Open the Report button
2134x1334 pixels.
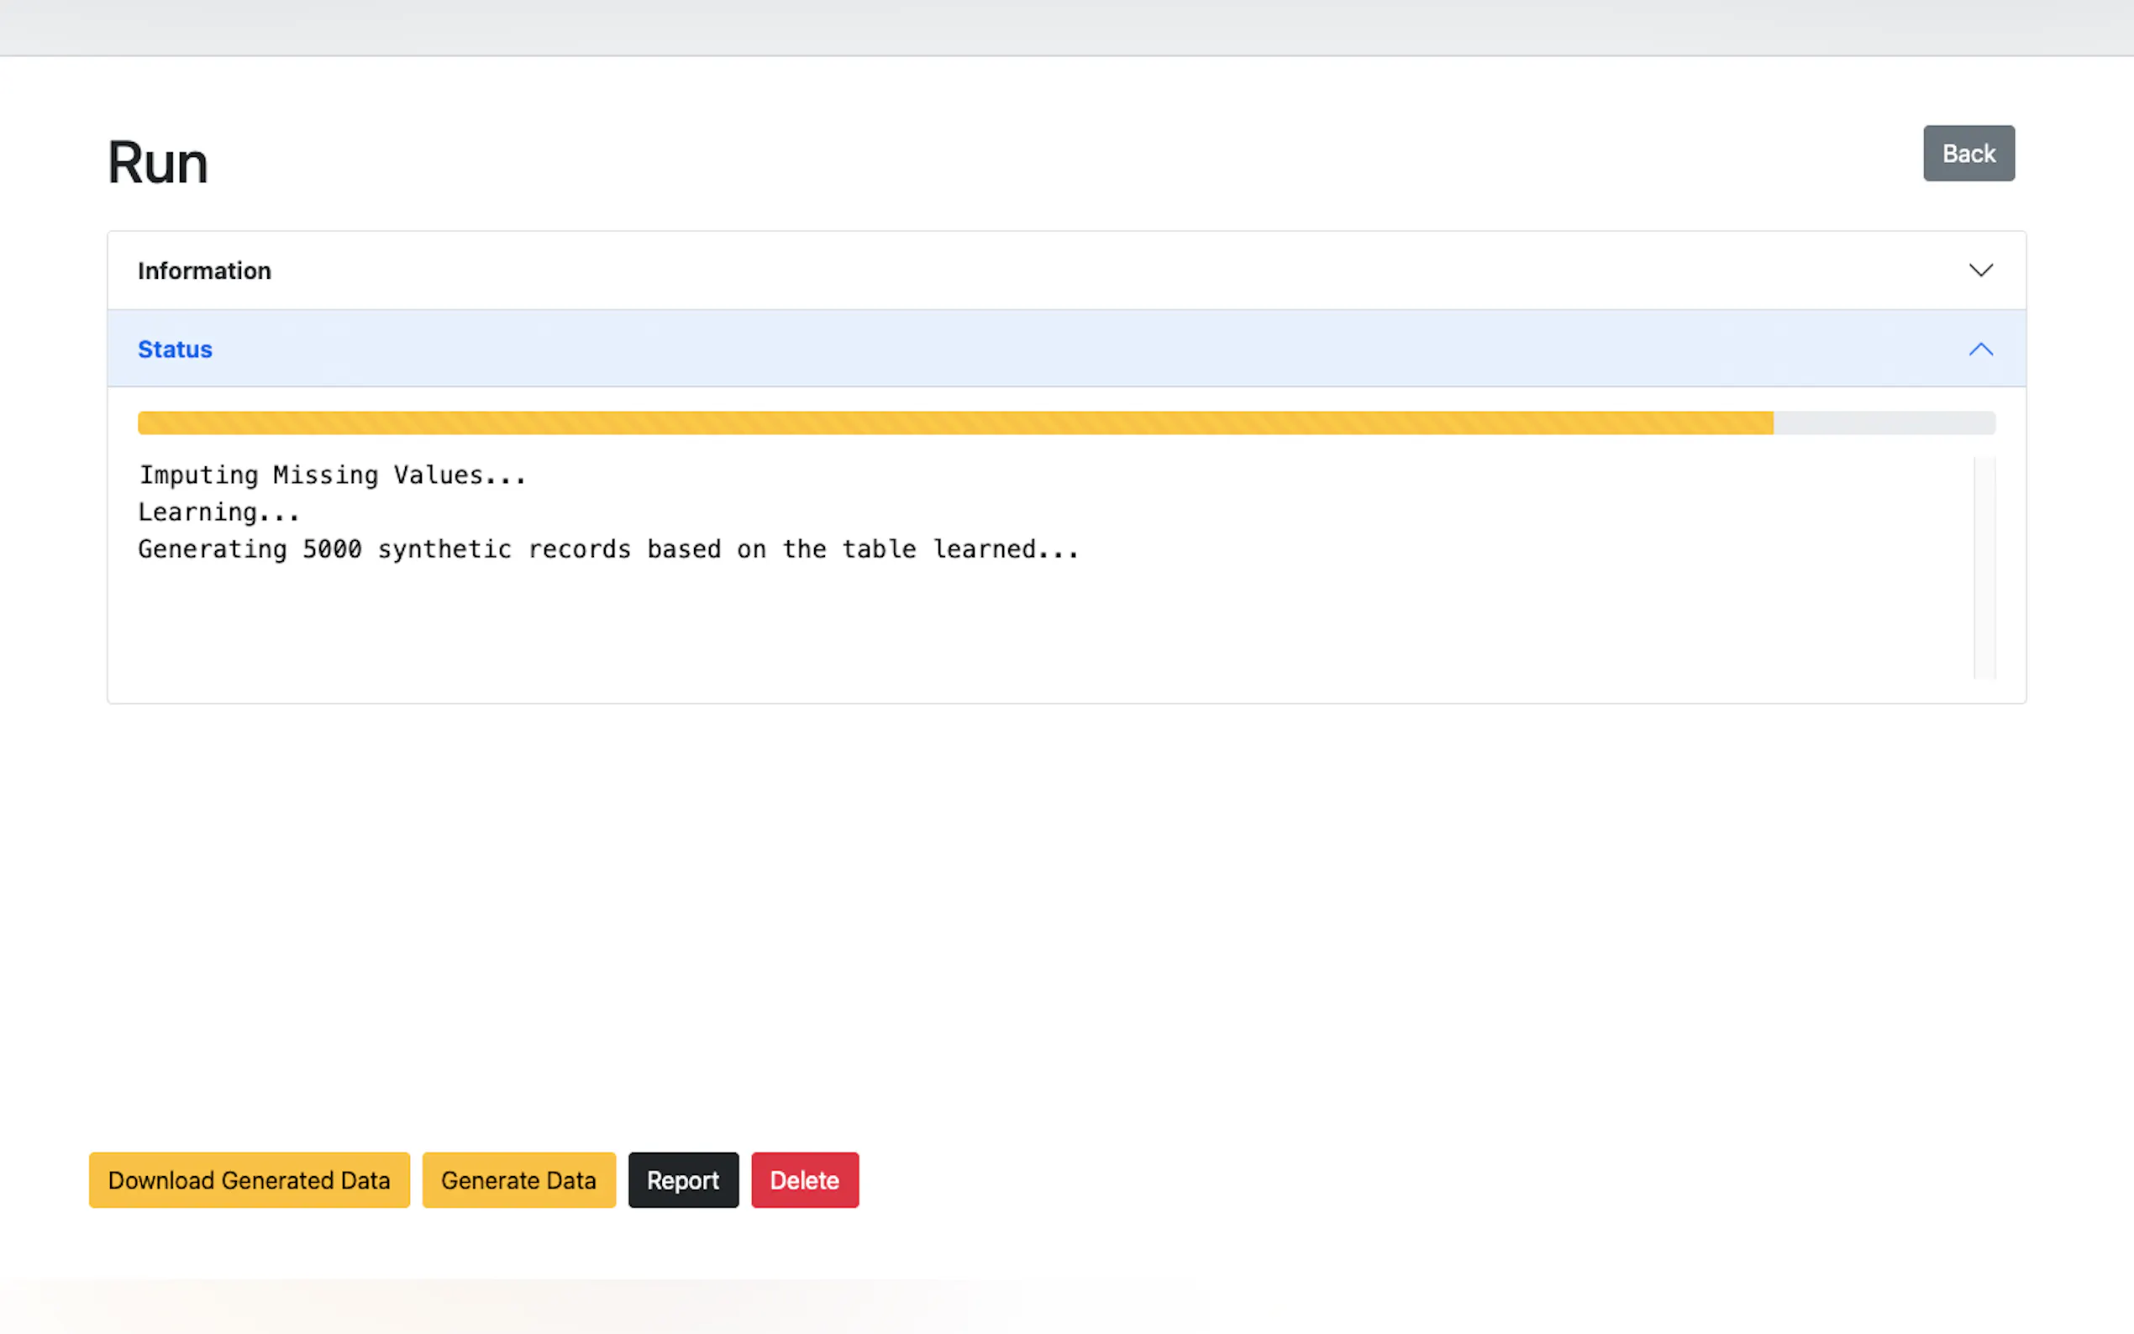coord(683,1179)
